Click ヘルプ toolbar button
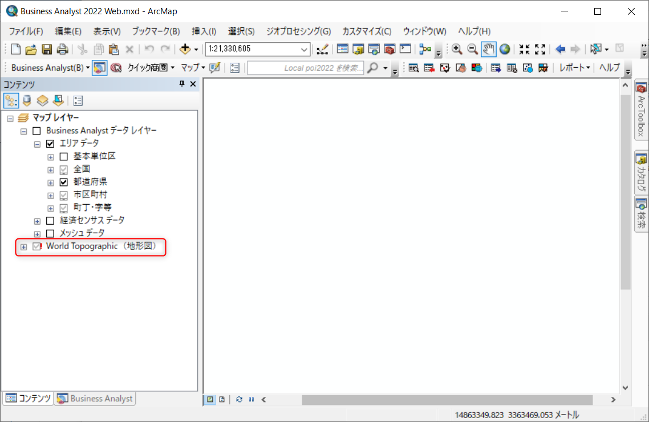Image resolution: width=649 pixels, height=422 pixels. (610, 68)
